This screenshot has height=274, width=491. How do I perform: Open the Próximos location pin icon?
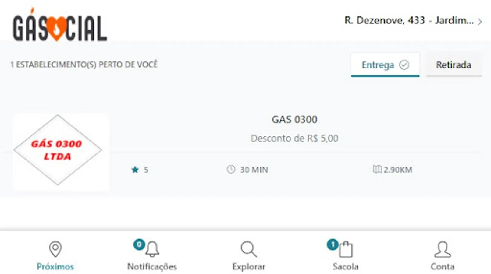coord(55,249)
